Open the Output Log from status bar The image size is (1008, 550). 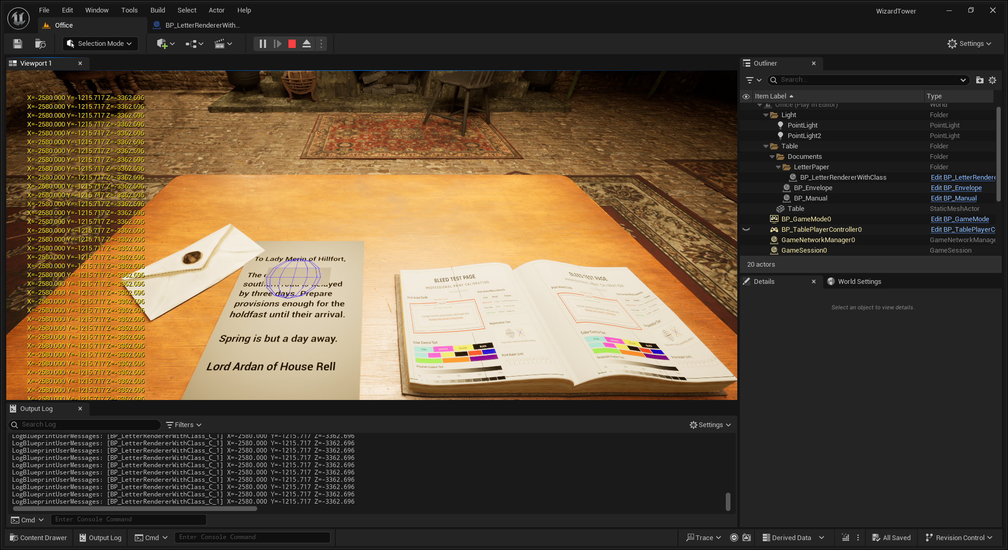click(100, 537)
